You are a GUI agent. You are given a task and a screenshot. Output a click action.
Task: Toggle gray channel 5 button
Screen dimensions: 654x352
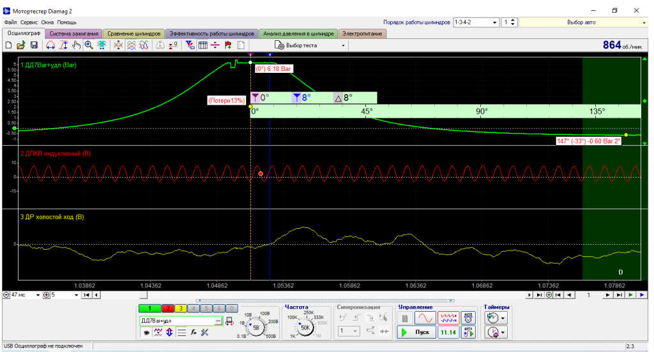tap(206, 309)
